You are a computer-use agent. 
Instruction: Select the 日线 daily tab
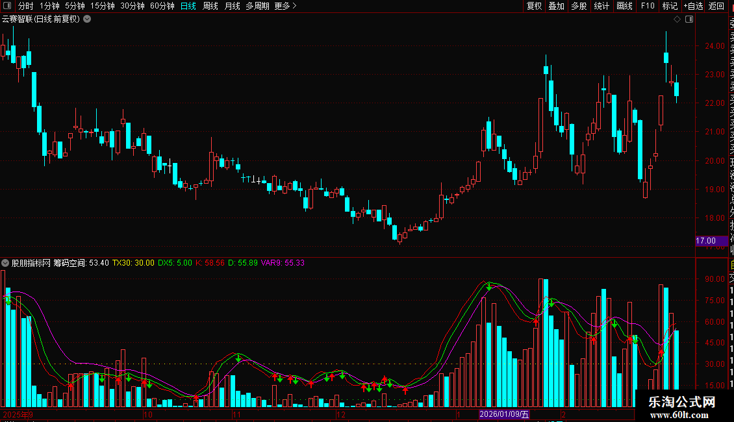tap(188, 6)
